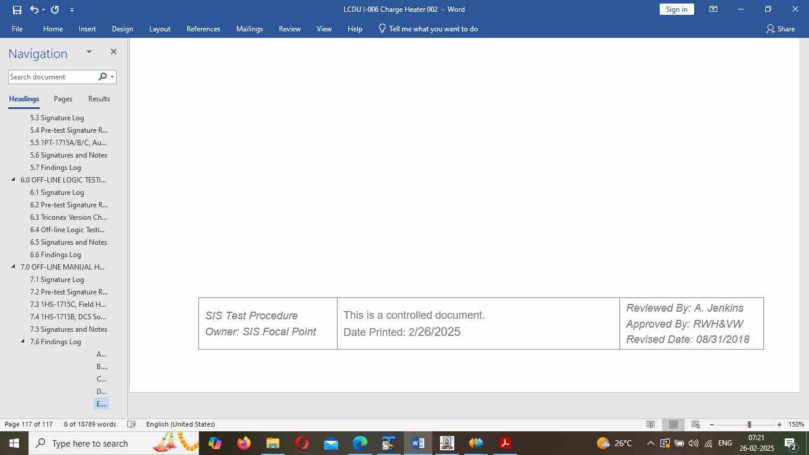Open the Mailings ribbon tab
The height and width of the screenshot is (455, 809).
coord(249,29)
